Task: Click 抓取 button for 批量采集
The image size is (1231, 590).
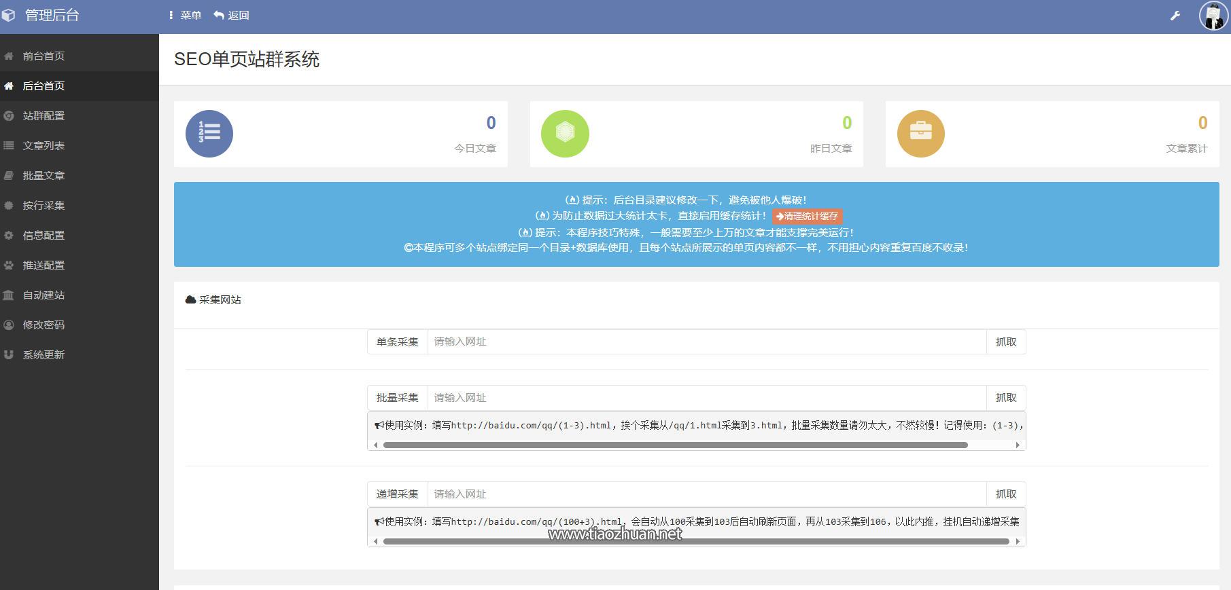Action: pyautogui.click(x=1006, y=397)
